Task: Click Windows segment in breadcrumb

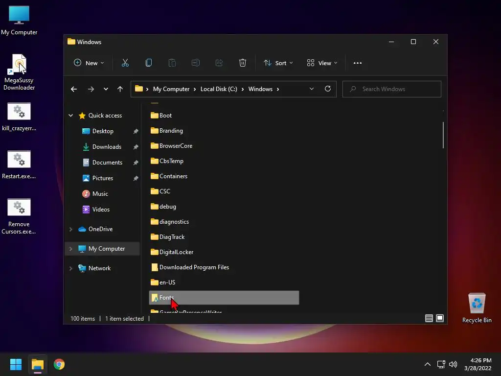Action: (x=260, y=89)
